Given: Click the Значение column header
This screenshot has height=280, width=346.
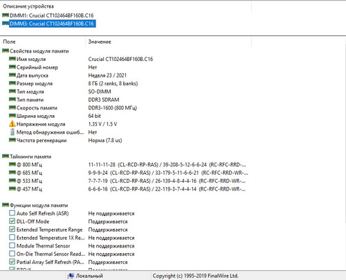Looking at the screenshot, I should click(x=169, y=42).
